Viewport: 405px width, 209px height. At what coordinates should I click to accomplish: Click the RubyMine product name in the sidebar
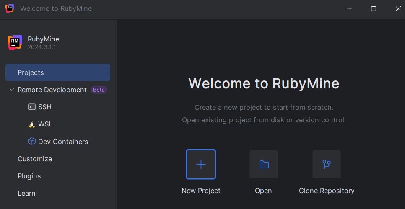point(44,39)
